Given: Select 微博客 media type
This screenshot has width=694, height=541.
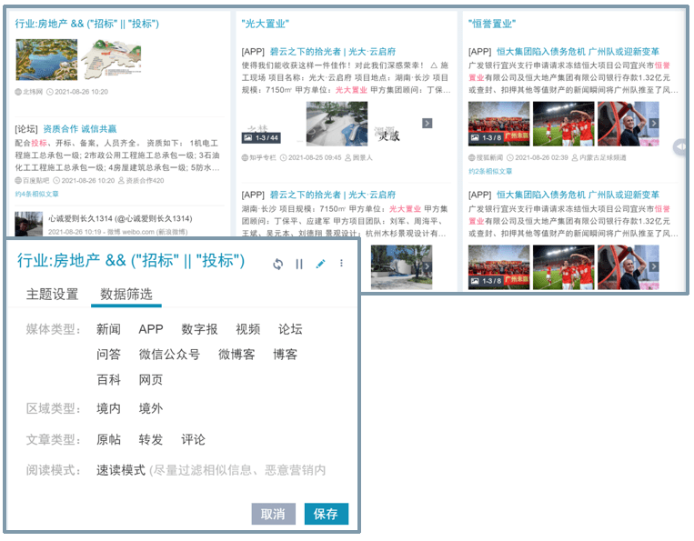Looking at the screenshot, I should point(236,355).
